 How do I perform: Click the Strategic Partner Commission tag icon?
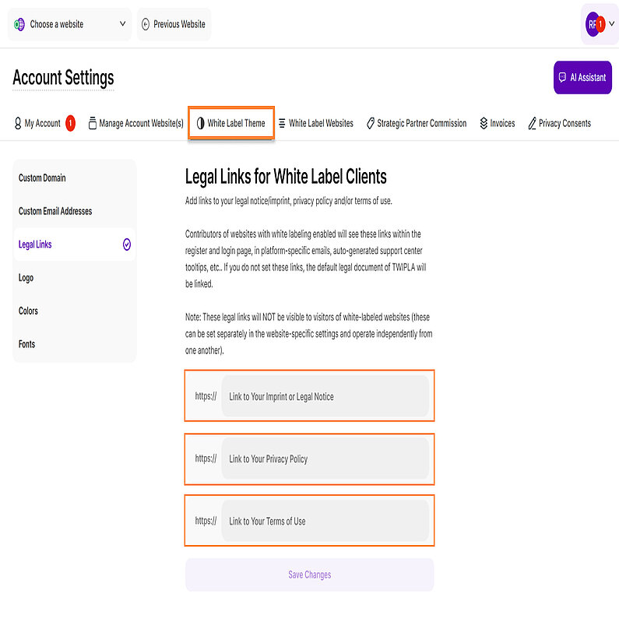point(371,123)
